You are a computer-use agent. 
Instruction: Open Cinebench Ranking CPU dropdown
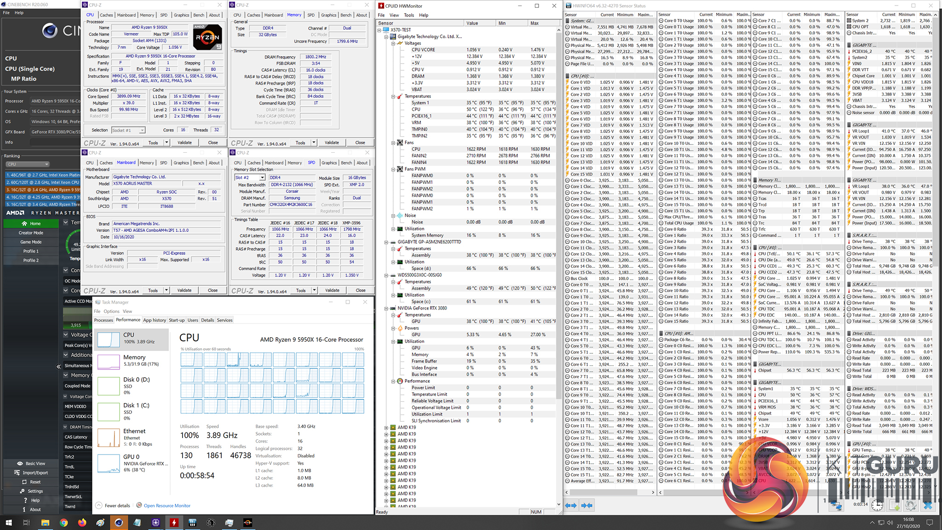tap(28, 164)
